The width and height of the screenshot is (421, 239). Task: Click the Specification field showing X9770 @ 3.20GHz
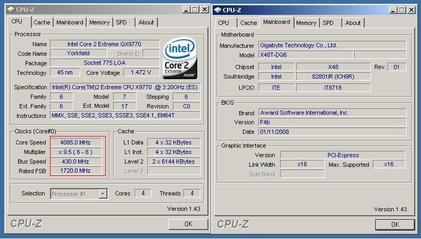tap(125, 87)
